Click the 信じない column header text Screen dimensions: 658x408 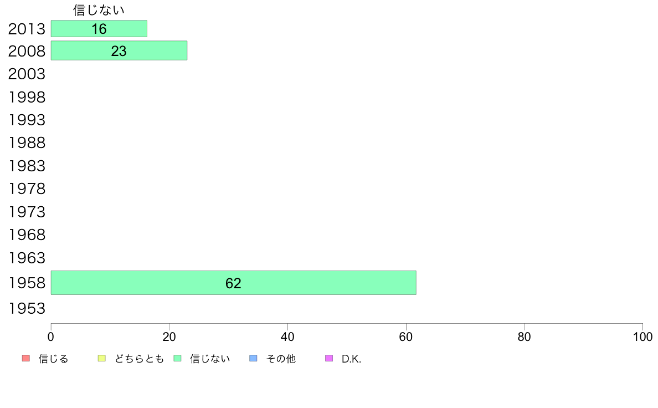(x=99, y=9)
